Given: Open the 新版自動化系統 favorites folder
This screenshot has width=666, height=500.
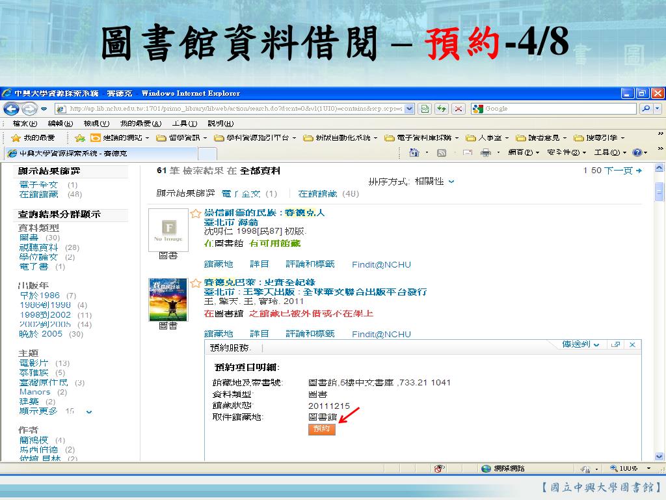Looking at the screenshot, I should [x=340, y=138].
